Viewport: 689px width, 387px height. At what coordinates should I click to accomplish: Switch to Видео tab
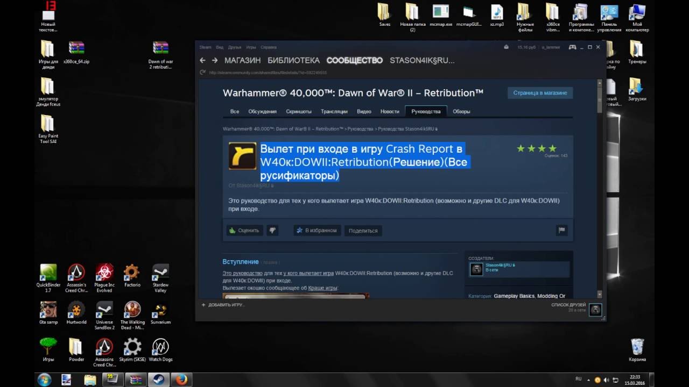(x=364, y=111)
